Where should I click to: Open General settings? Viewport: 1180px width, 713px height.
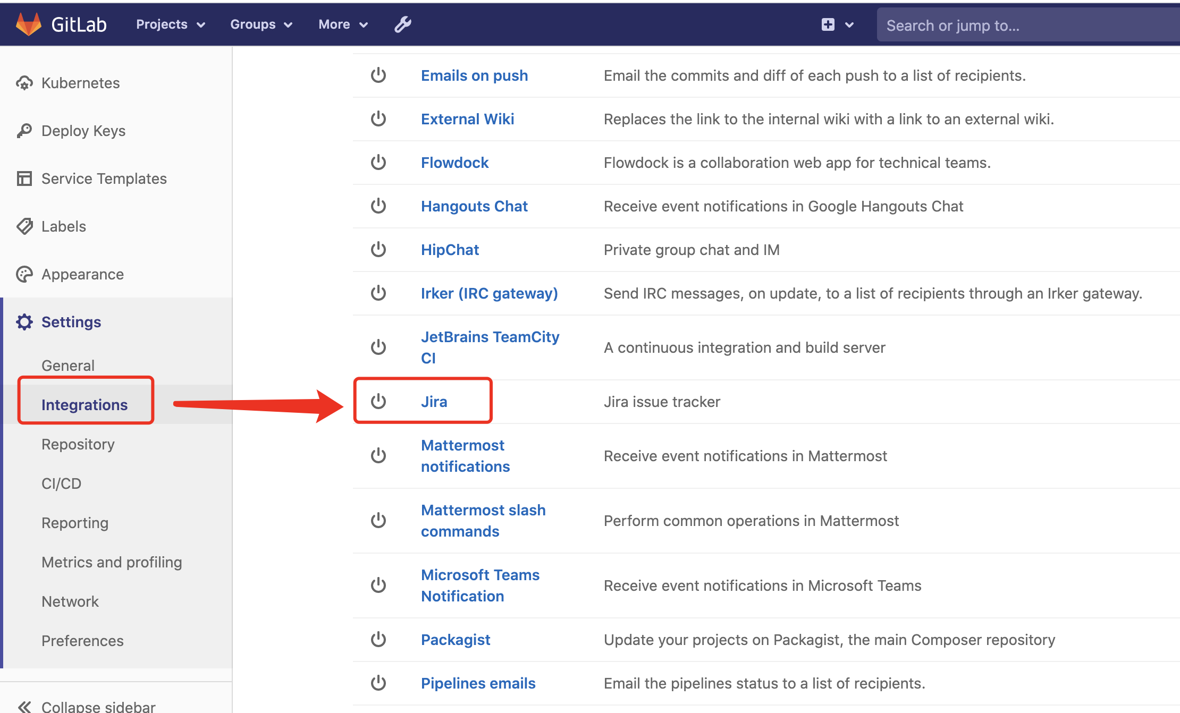pyautogui.click(x=68, y=366)
